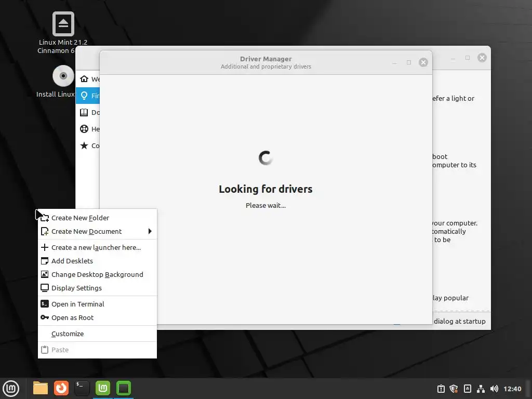The height and width of the screenshot is (399, 532).
Task: Minimize the Driver Manager window
Action: 394,63
